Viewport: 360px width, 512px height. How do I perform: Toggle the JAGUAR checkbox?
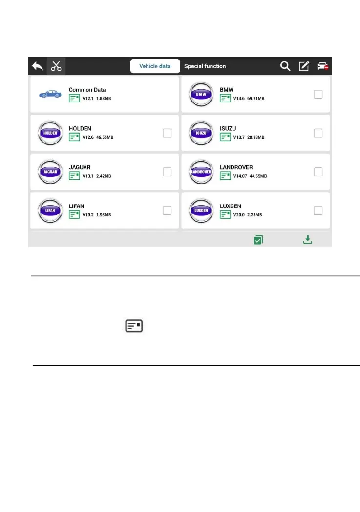tap(167, 172)
